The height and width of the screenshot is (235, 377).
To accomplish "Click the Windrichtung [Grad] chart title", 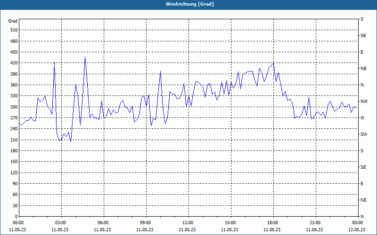I will (190, 4).
